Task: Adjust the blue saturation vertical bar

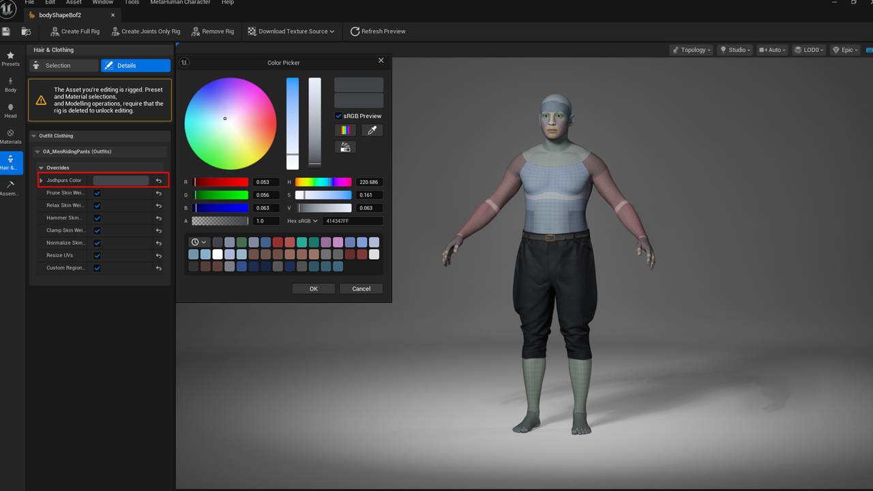Action: point(293,123)
